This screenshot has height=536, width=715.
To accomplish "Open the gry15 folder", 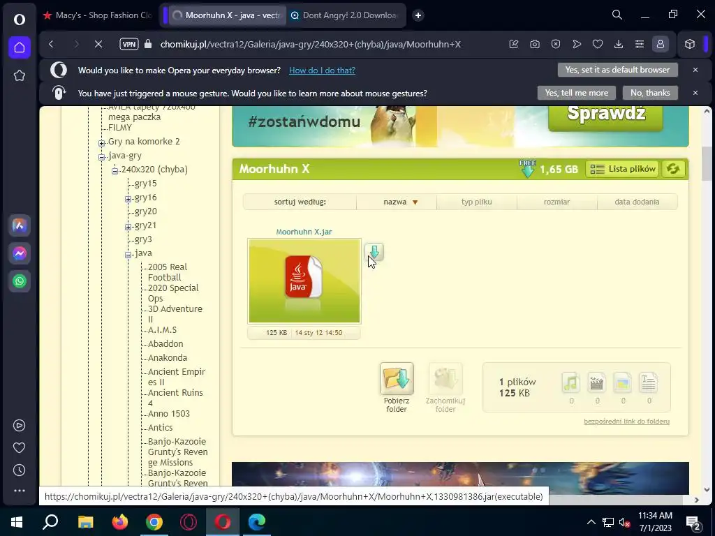I will tap(145, 184).
